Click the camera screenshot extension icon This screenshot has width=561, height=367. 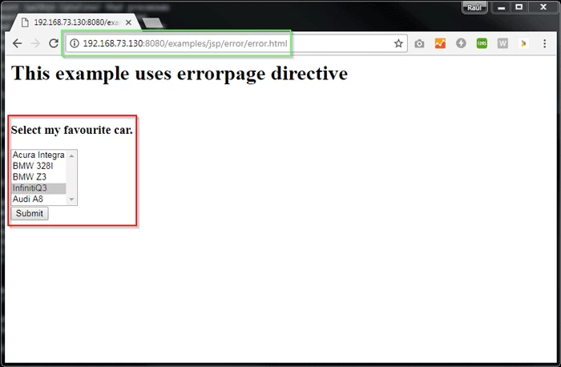click(x=419, y=43)
